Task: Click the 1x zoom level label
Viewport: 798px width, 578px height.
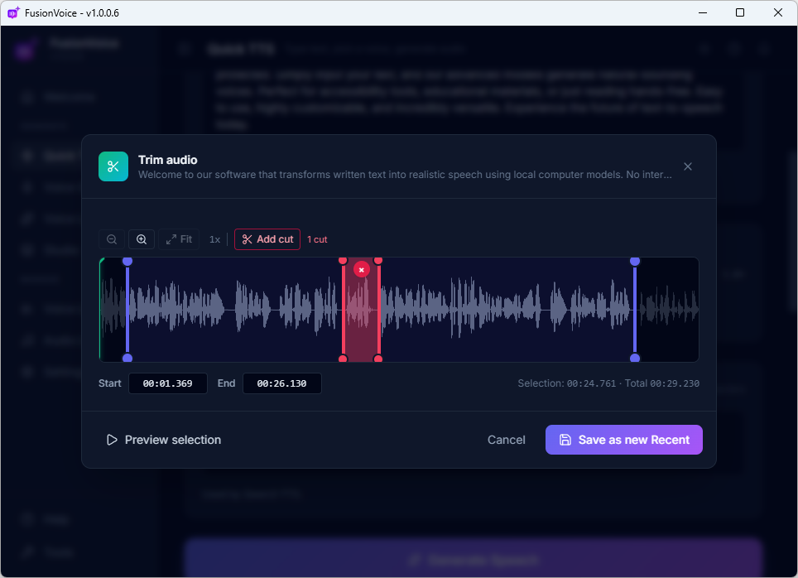Action: coord(214,239)
